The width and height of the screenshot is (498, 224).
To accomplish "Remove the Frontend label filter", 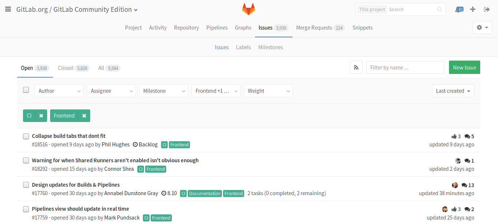I will coord(84,116).
